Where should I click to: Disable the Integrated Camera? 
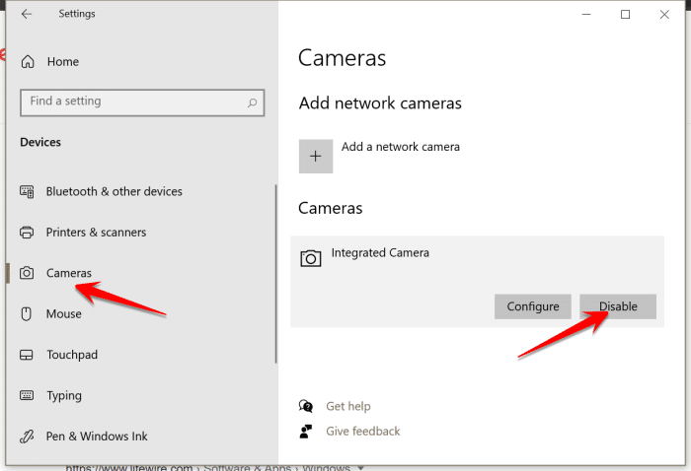point(618,306)
